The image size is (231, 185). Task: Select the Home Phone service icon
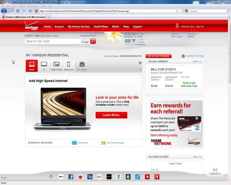(56, 66)
